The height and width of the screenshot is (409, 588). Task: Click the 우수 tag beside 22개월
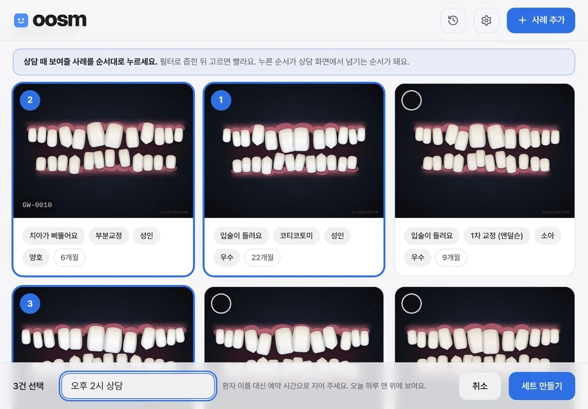point(227,257)
